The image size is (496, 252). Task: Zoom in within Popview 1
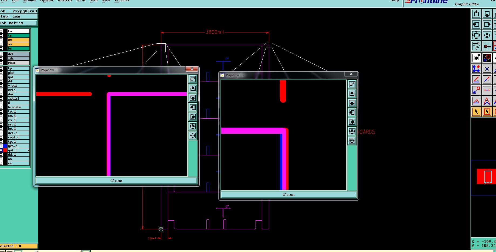[193, 126]
